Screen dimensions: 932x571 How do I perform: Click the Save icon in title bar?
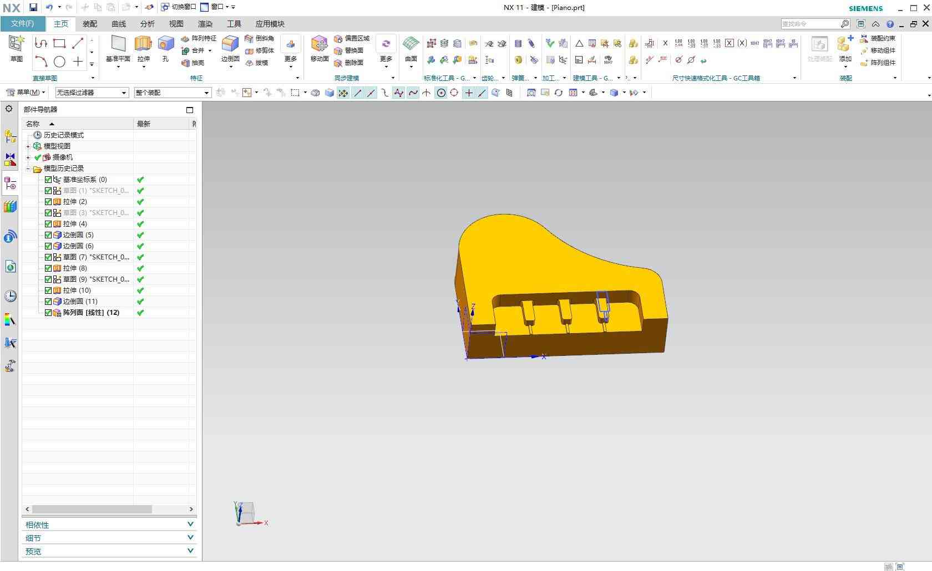point(33,7)
